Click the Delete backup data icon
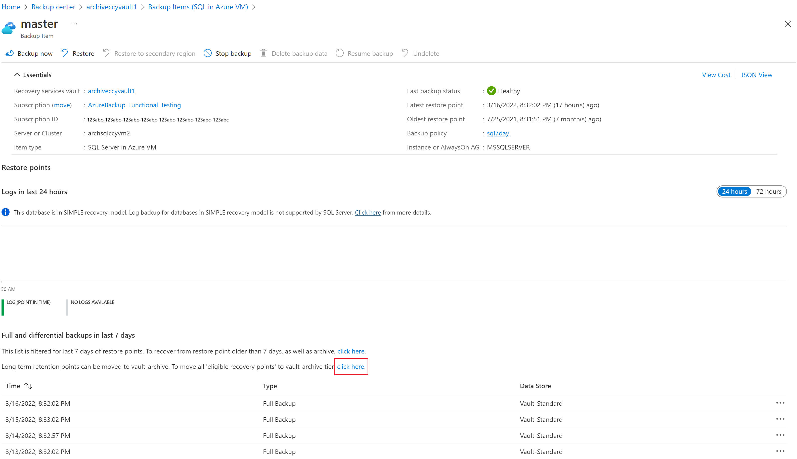 click(264, 53)
